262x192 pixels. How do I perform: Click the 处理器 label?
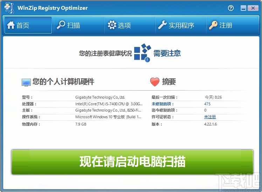pyautogui.click(x=29, y=104)
